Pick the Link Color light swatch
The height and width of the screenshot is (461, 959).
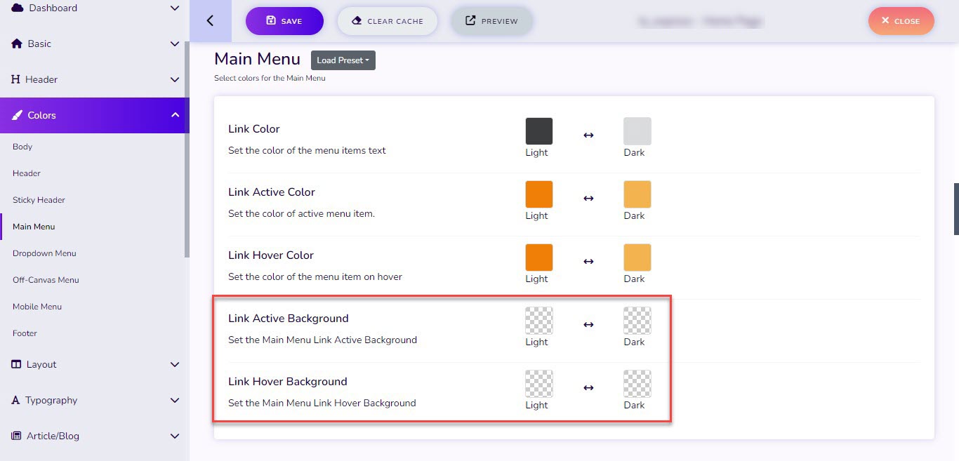click(539, 131)
